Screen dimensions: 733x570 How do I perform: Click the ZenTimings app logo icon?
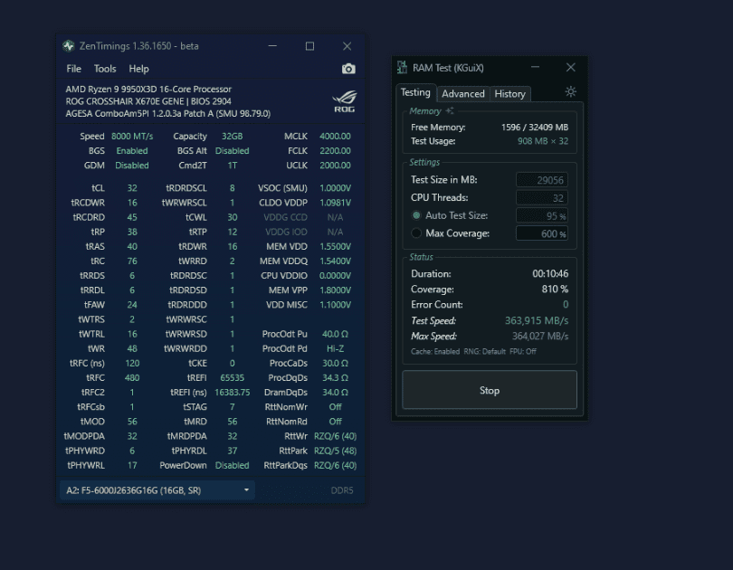point(69,46)
